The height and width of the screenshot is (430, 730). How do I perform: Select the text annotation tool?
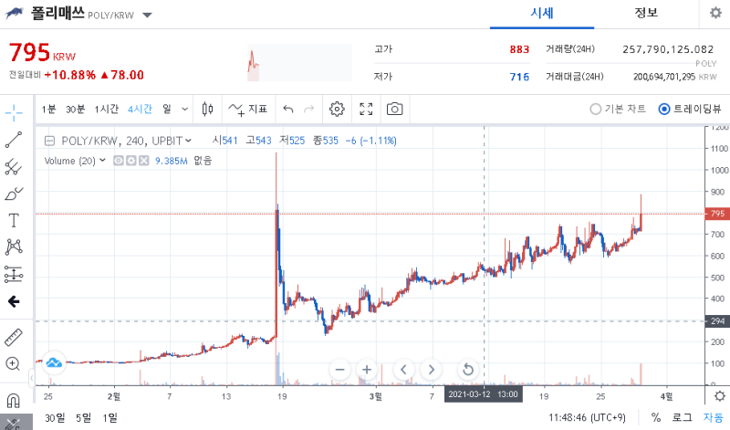(x=14, y=220)
